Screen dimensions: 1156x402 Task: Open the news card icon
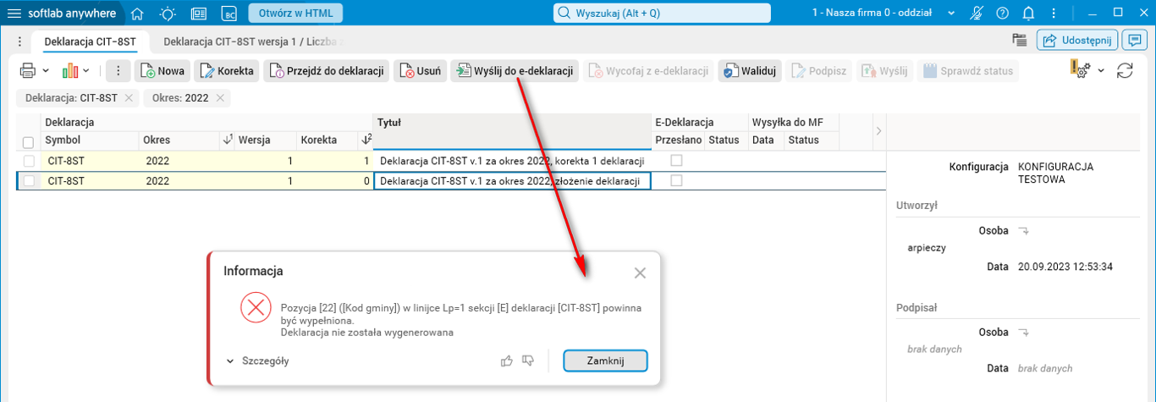click(199, 13)
